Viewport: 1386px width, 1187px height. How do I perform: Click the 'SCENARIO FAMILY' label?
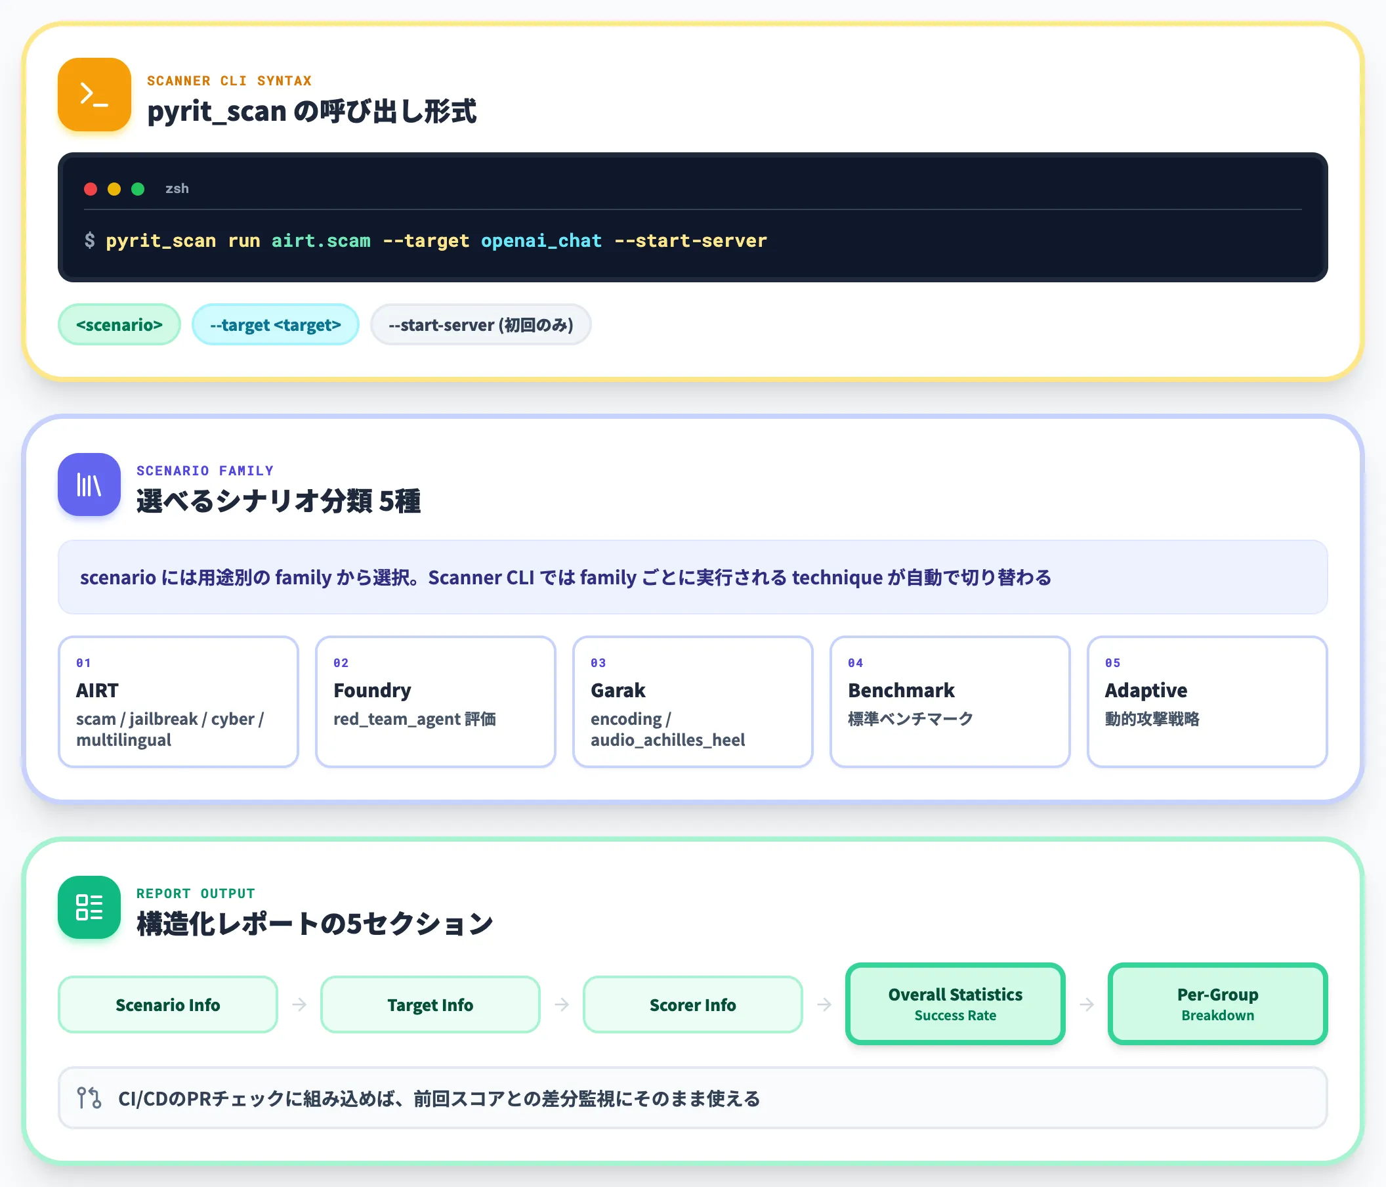(x=205, y=471)
